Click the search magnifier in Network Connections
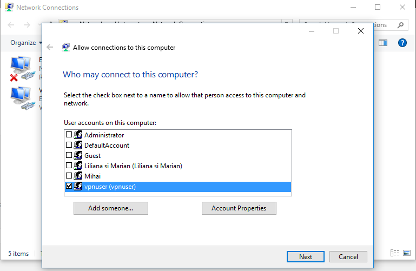Screen dimensions: 416x271 [x=401, y=25]
